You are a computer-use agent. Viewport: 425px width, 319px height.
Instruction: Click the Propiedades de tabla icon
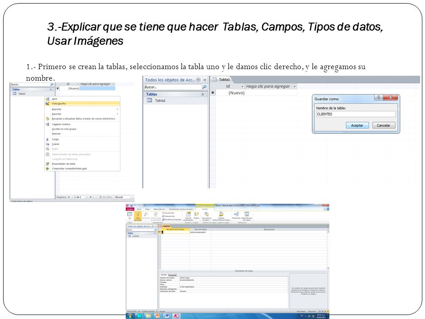(x=47, y=164)
